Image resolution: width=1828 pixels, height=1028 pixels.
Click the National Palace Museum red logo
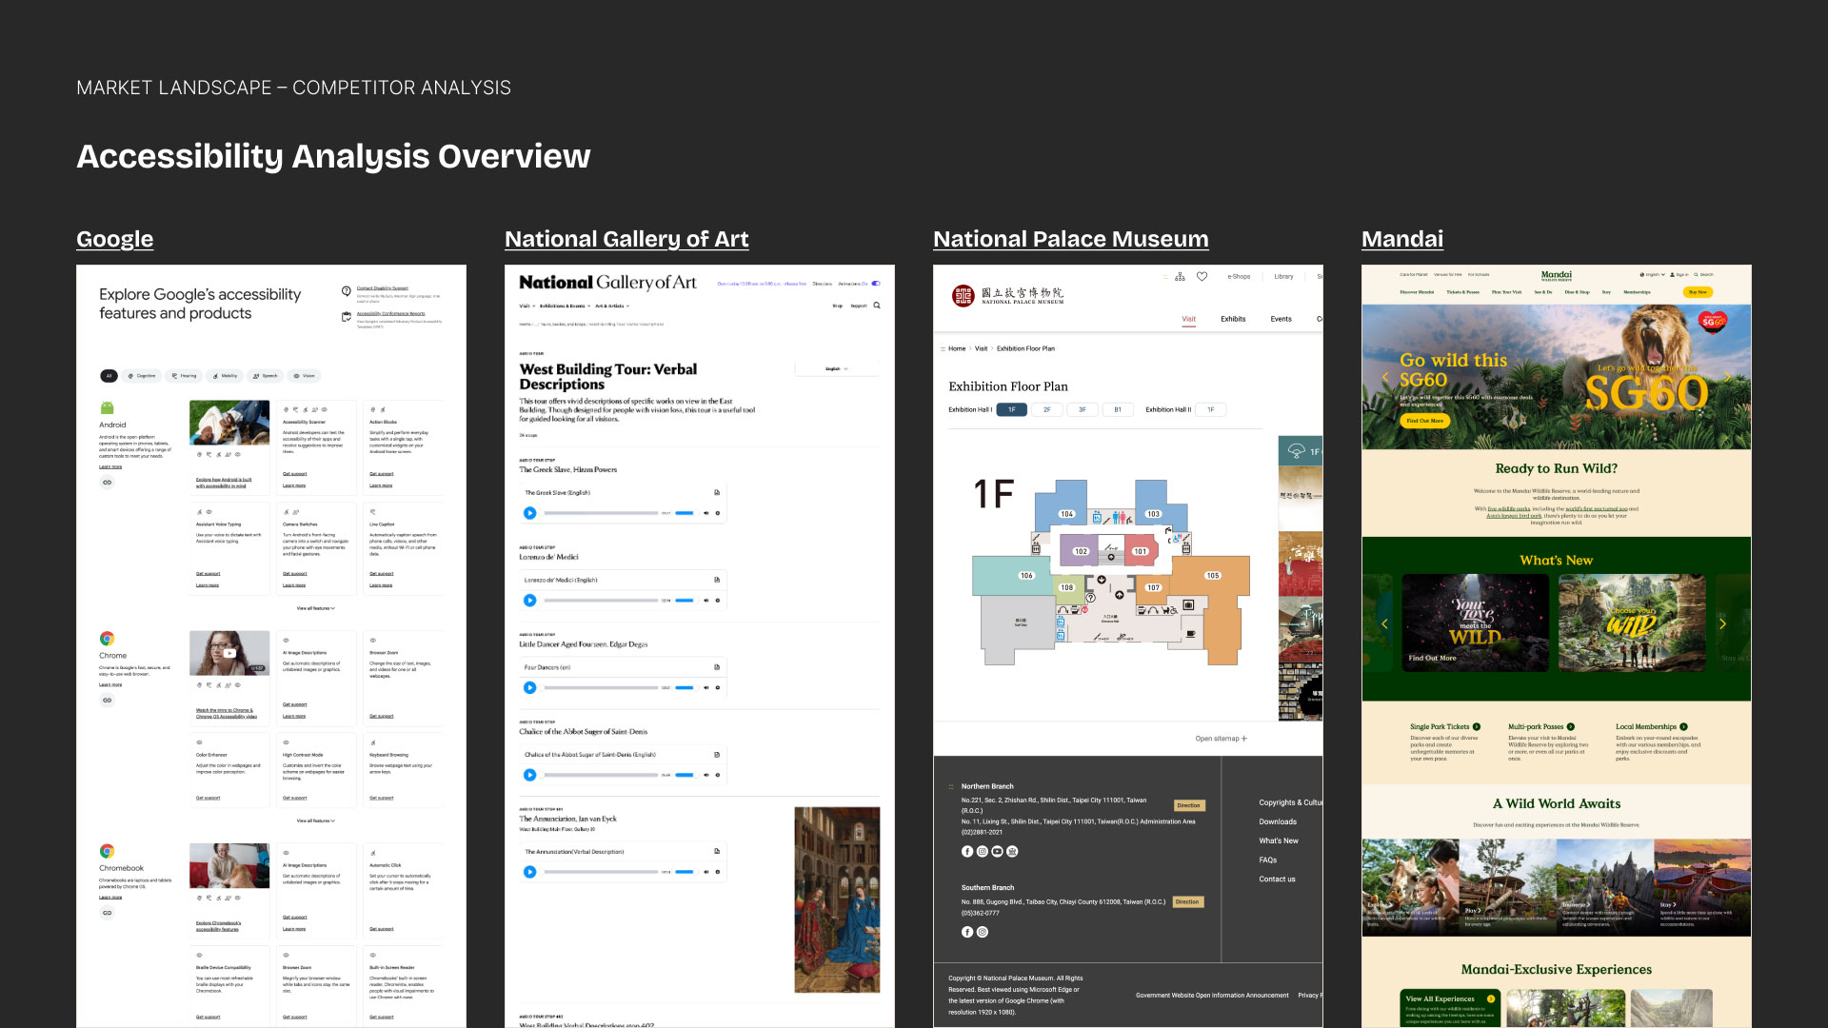click(x=964, y=296)
